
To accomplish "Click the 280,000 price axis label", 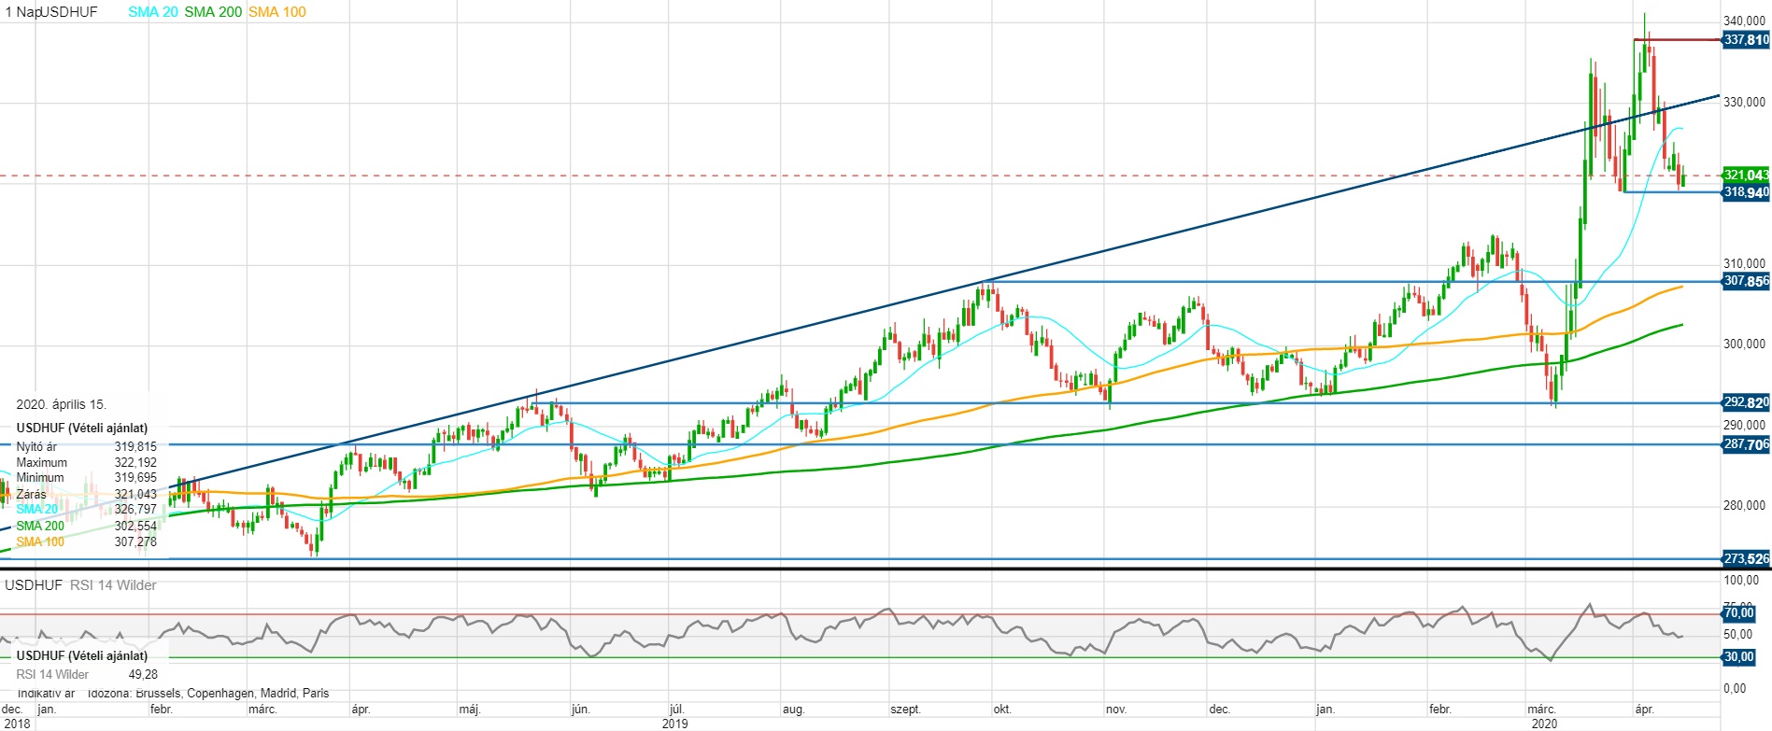I will (x=1744, y=505).
